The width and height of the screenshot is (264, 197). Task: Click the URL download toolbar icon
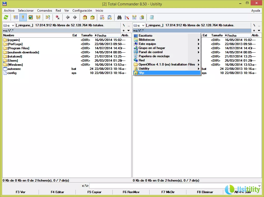[x=110, y=17]
